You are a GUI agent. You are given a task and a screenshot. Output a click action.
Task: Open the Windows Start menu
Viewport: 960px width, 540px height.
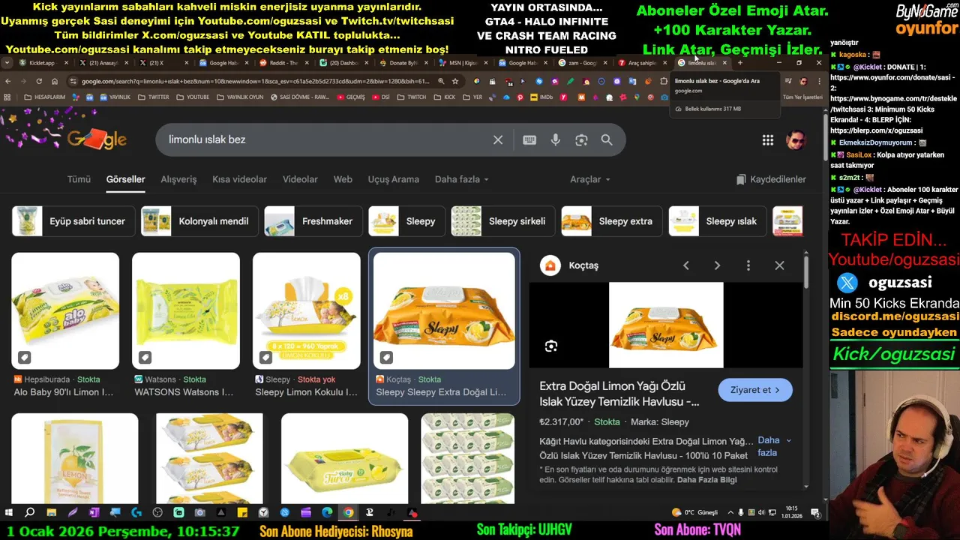(9, 513)
